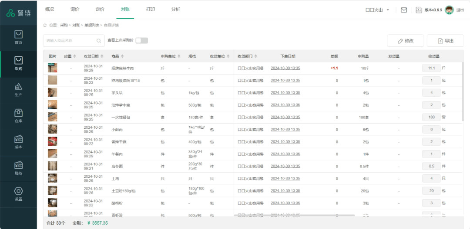The height and width of the screenshot is (229, 470).
Task: Open the 首页 home icon in sidebar
Action: (18, 37)
